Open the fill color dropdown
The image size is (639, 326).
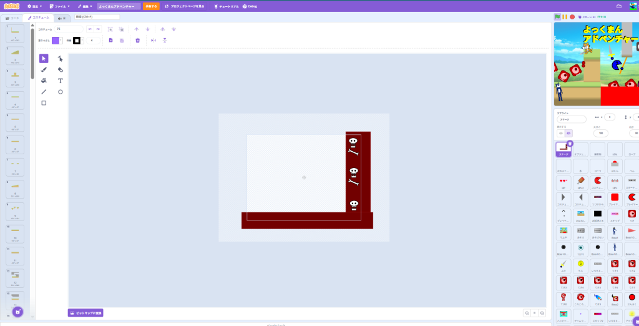(61, 41)
